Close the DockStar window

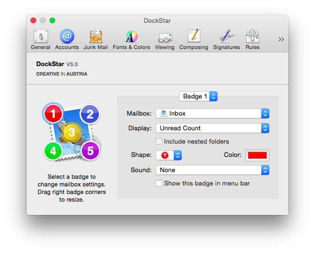point(33,20)
